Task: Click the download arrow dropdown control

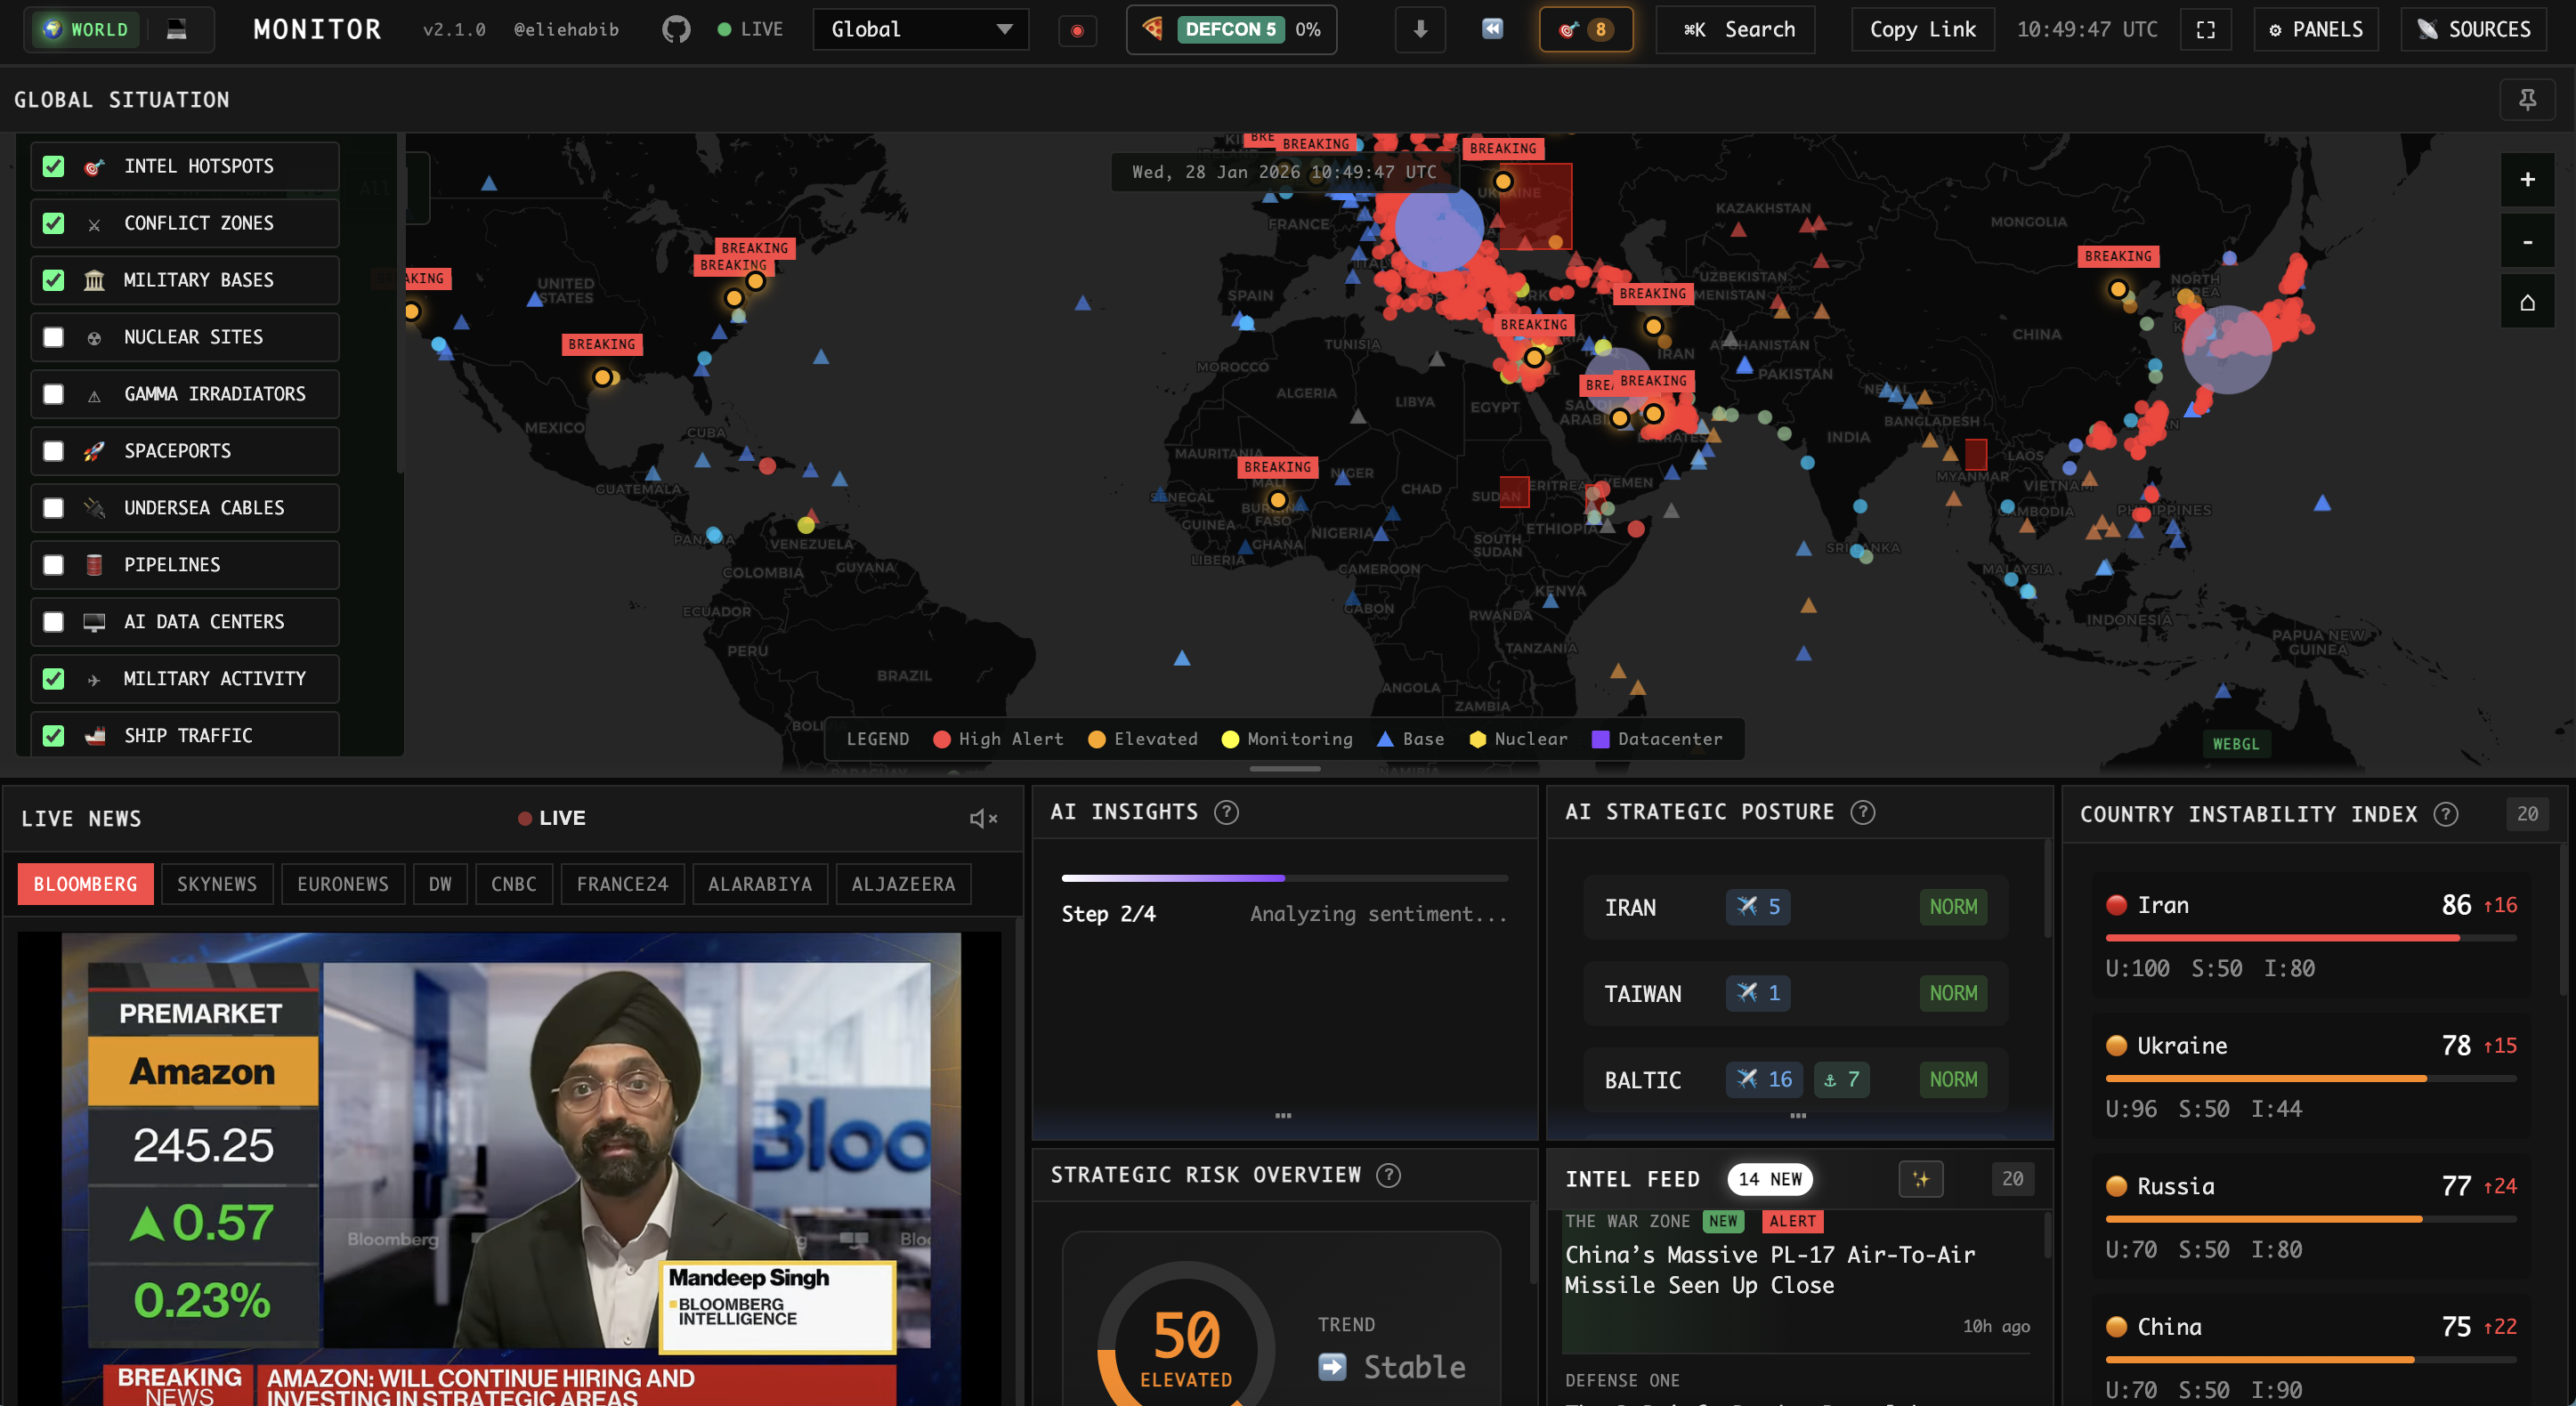Action: pyautogui.click(x=1419, y=29)
